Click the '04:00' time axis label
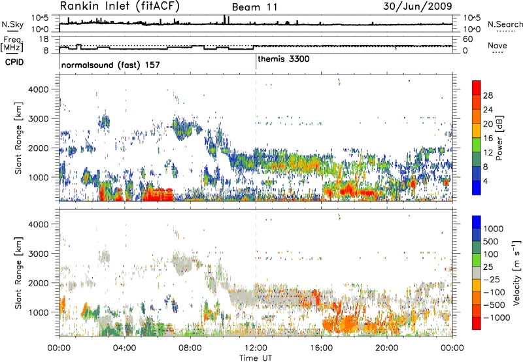Image resolution: width=523 pixels, height=362 pixels. (x=125, y=348)
